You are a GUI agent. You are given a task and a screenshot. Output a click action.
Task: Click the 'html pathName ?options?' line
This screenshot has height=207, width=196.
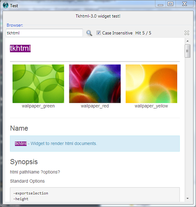tap(35, 172)
